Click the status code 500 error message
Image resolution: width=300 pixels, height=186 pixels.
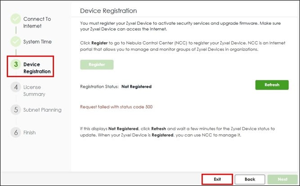(116, 107)
